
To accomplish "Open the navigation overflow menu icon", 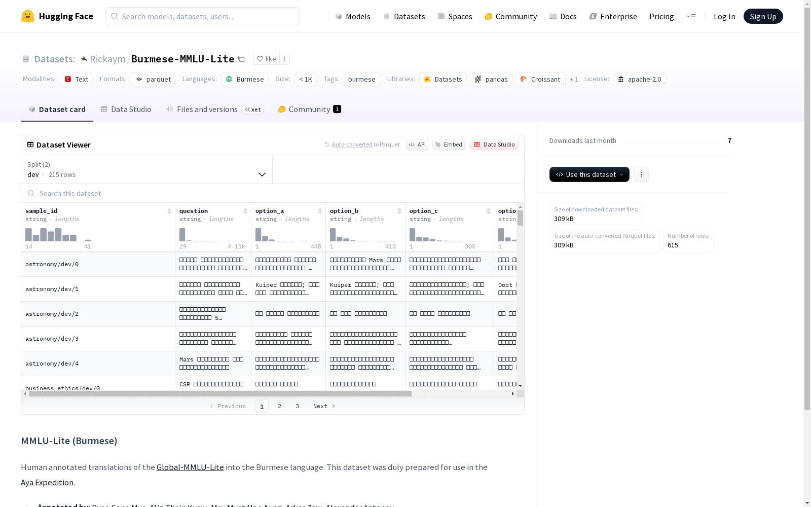I will click(x=691, y=16).
